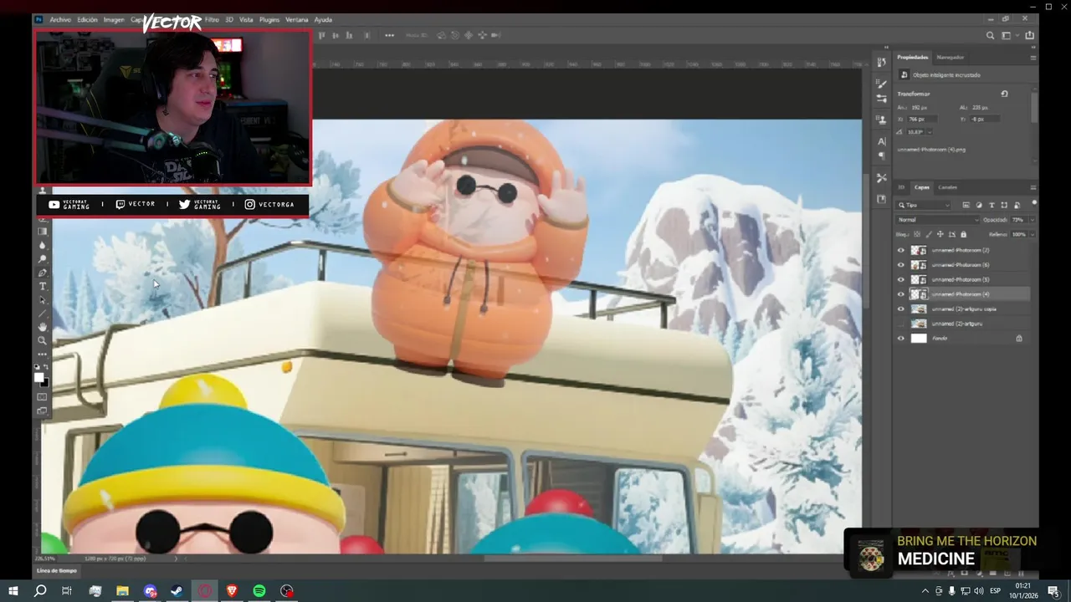
Task: Open the Paragraph panel icon
Action: 881,156
